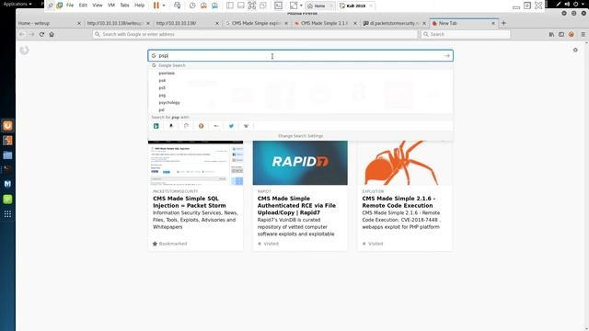Focus the toolbar Search box
589x331 pixels.
[466, 34]
